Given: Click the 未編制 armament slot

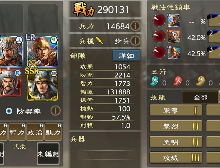Looking at the screenshot, I should (x=48, y=154).
